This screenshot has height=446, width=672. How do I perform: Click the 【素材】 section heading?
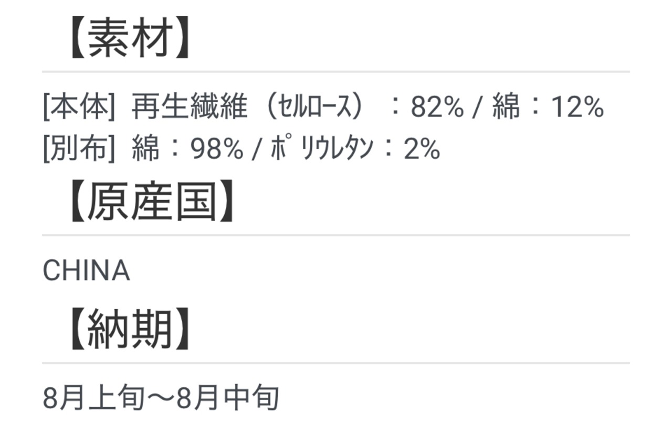129,40
